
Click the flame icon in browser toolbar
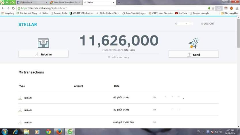pyautogui.click(x=231, y=8)
